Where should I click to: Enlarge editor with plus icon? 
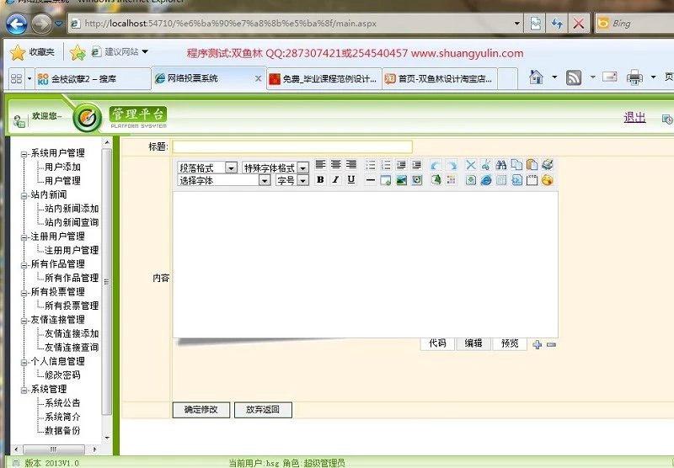pos(538,344)
